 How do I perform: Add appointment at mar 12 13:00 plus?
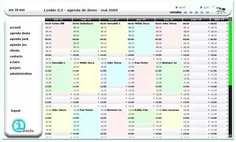98,102
